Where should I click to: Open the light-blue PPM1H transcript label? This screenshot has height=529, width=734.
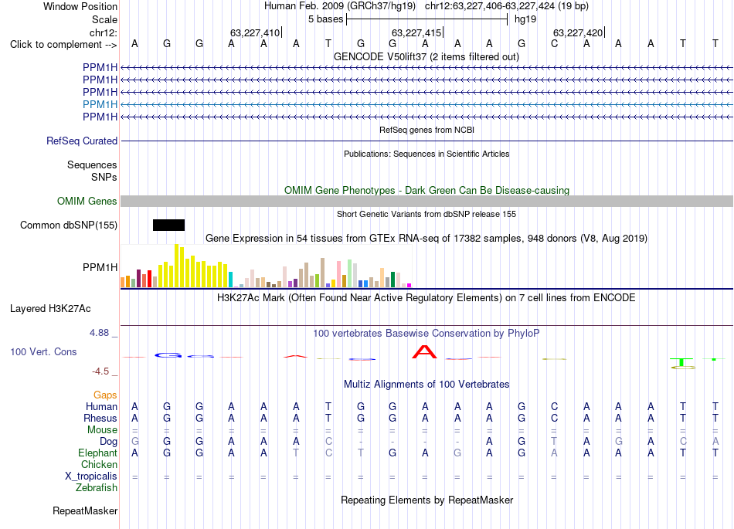(x=100, y=104)
